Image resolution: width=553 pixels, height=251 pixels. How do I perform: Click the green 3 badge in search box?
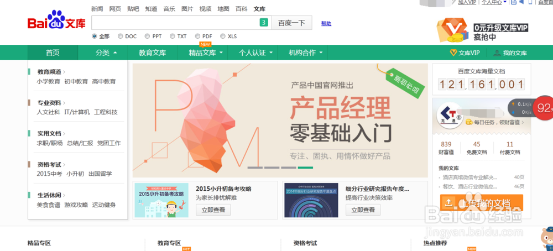(264, 23)
